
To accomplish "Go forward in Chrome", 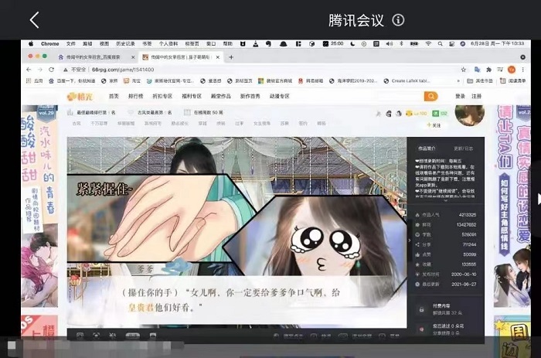I will pyautogui.click(x=40, y=70).
